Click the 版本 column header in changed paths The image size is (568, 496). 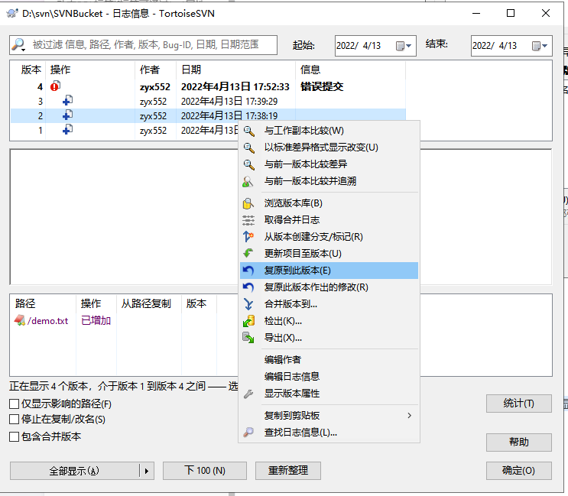(199, 303)
